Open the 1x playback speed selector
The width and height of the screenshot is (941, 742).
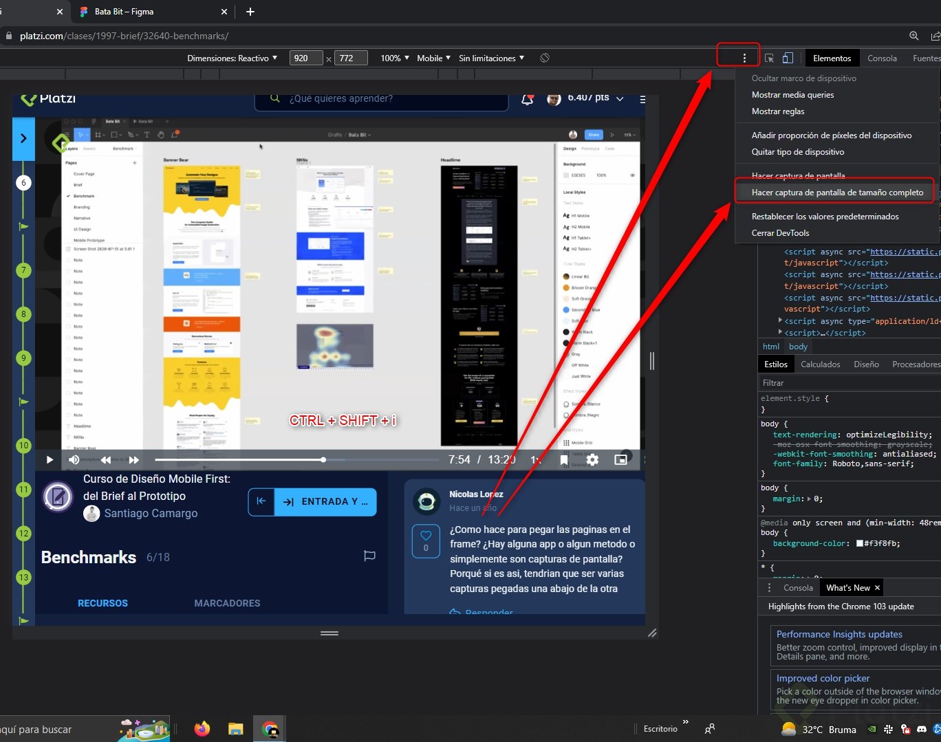click(535, 459)
